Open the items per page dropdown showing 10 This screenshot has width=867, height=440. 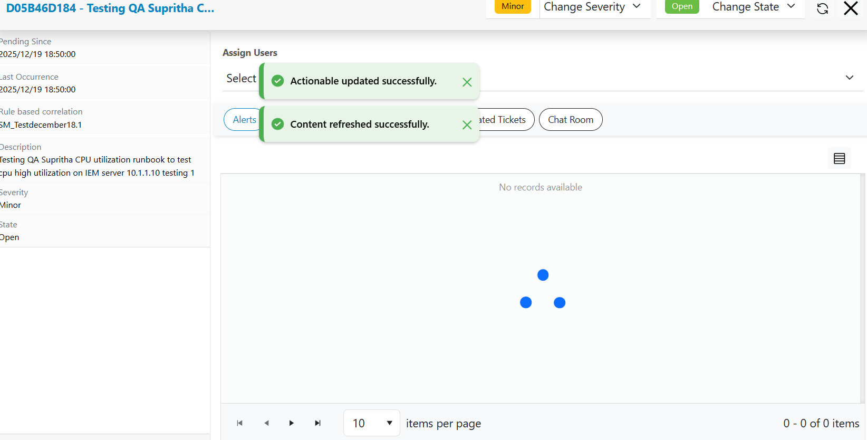[x=372, y=423]
